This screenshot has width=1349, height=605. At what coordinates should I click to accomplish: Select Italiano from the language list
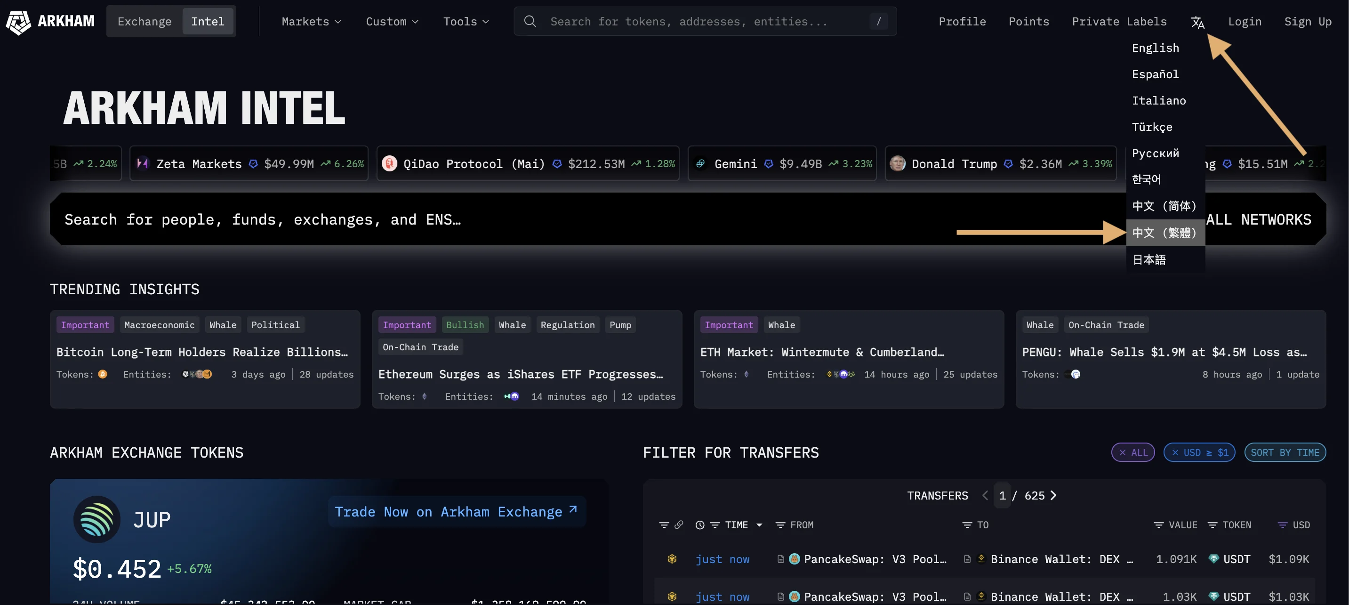1166,100
